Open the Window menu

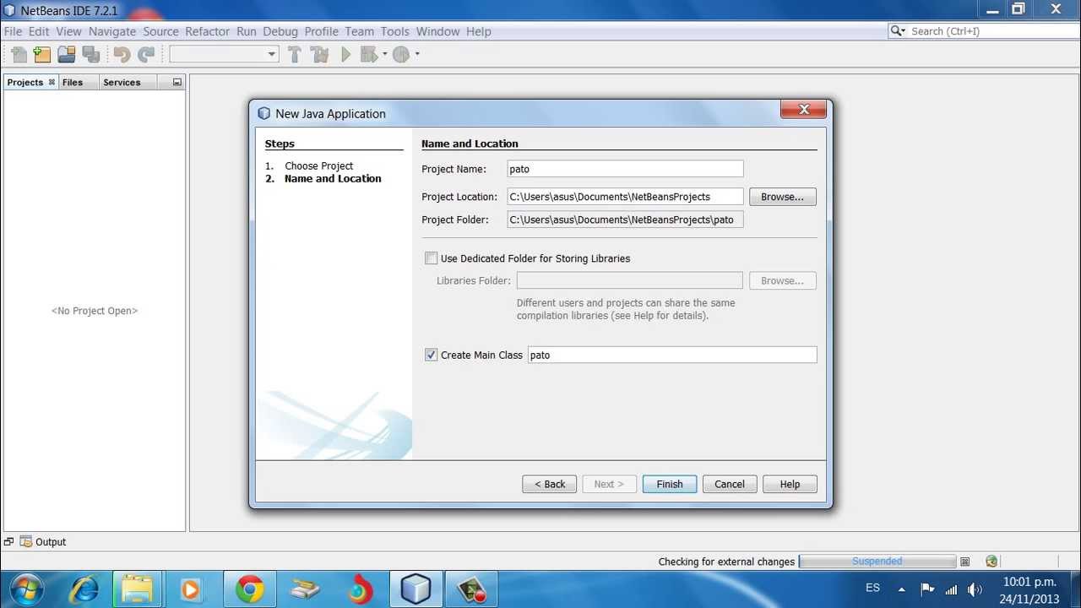point(437,31)
